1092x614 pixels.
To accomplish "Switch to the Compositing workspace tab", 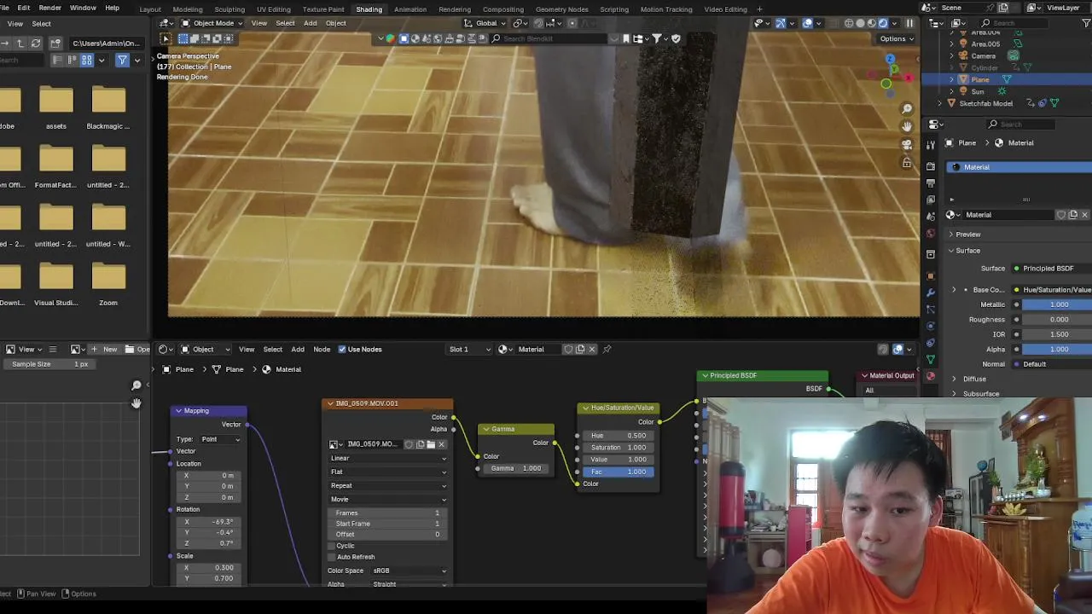I will click(x=503, y=9).
